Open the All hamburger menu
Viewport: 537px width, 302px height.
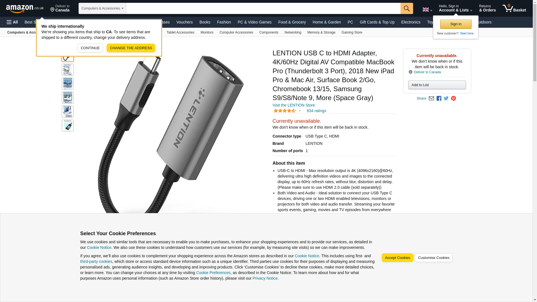click(12, 22)
